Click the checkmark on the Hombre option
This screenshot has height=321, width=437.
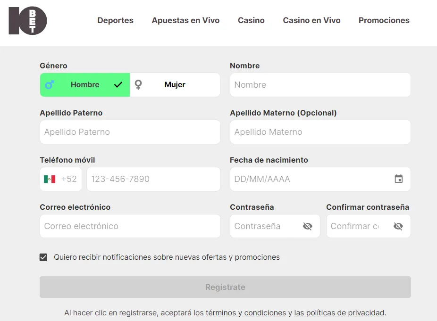118,85
